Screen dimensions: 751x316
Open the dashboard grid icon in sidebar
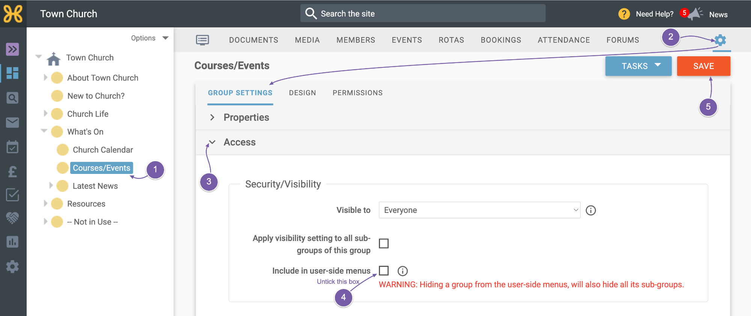[12, 73]
